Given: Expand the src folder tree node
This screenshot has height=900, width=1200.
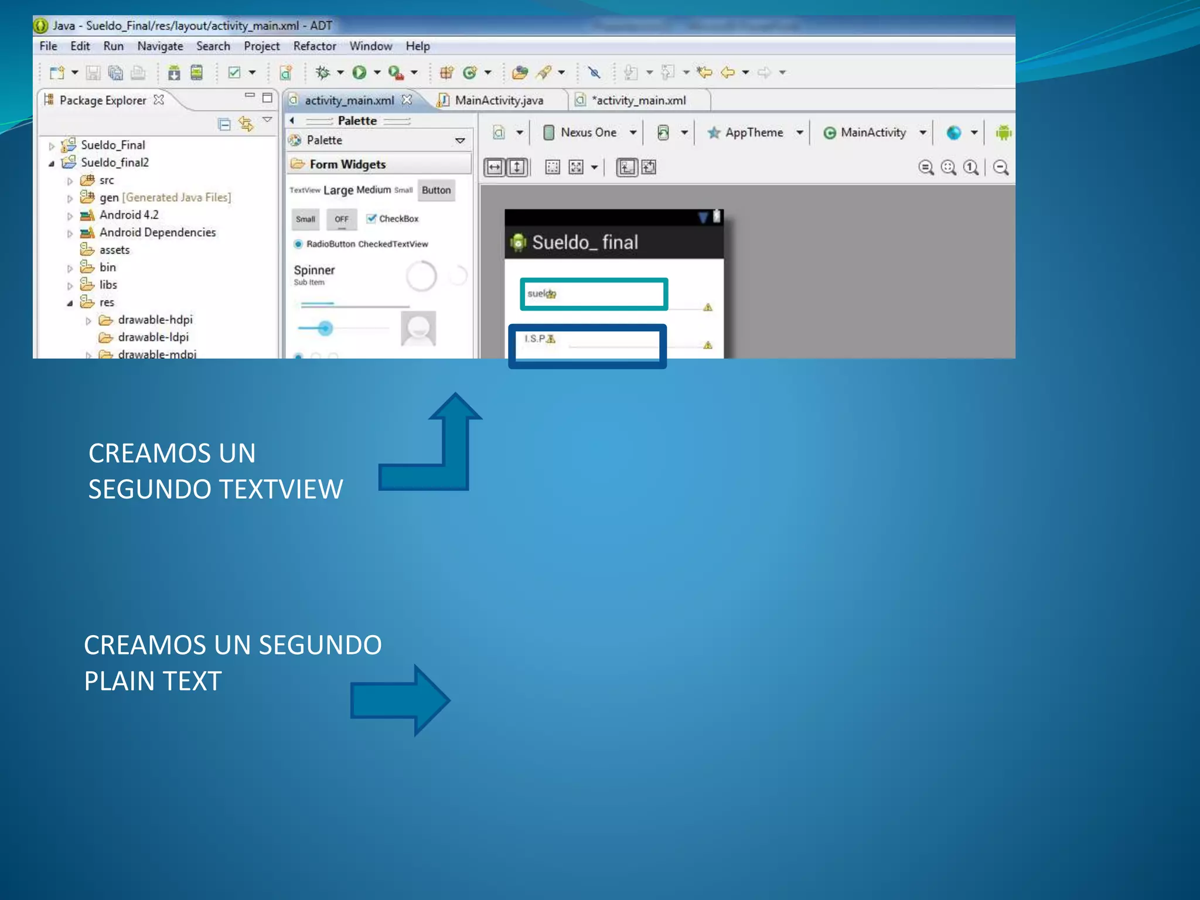Looking at the screenshot, I should 70,180.
